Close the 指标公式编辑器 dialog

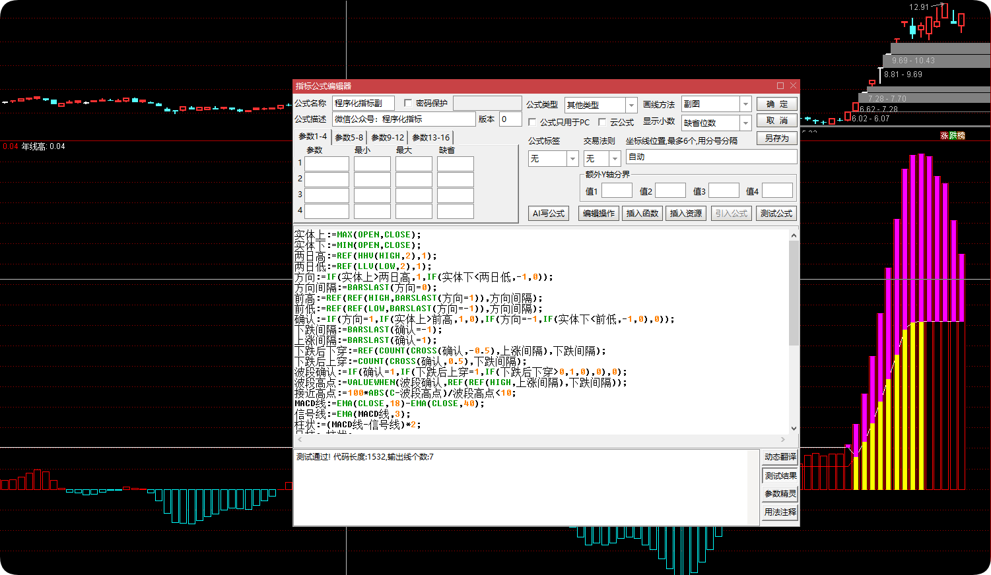coord(794,86)
